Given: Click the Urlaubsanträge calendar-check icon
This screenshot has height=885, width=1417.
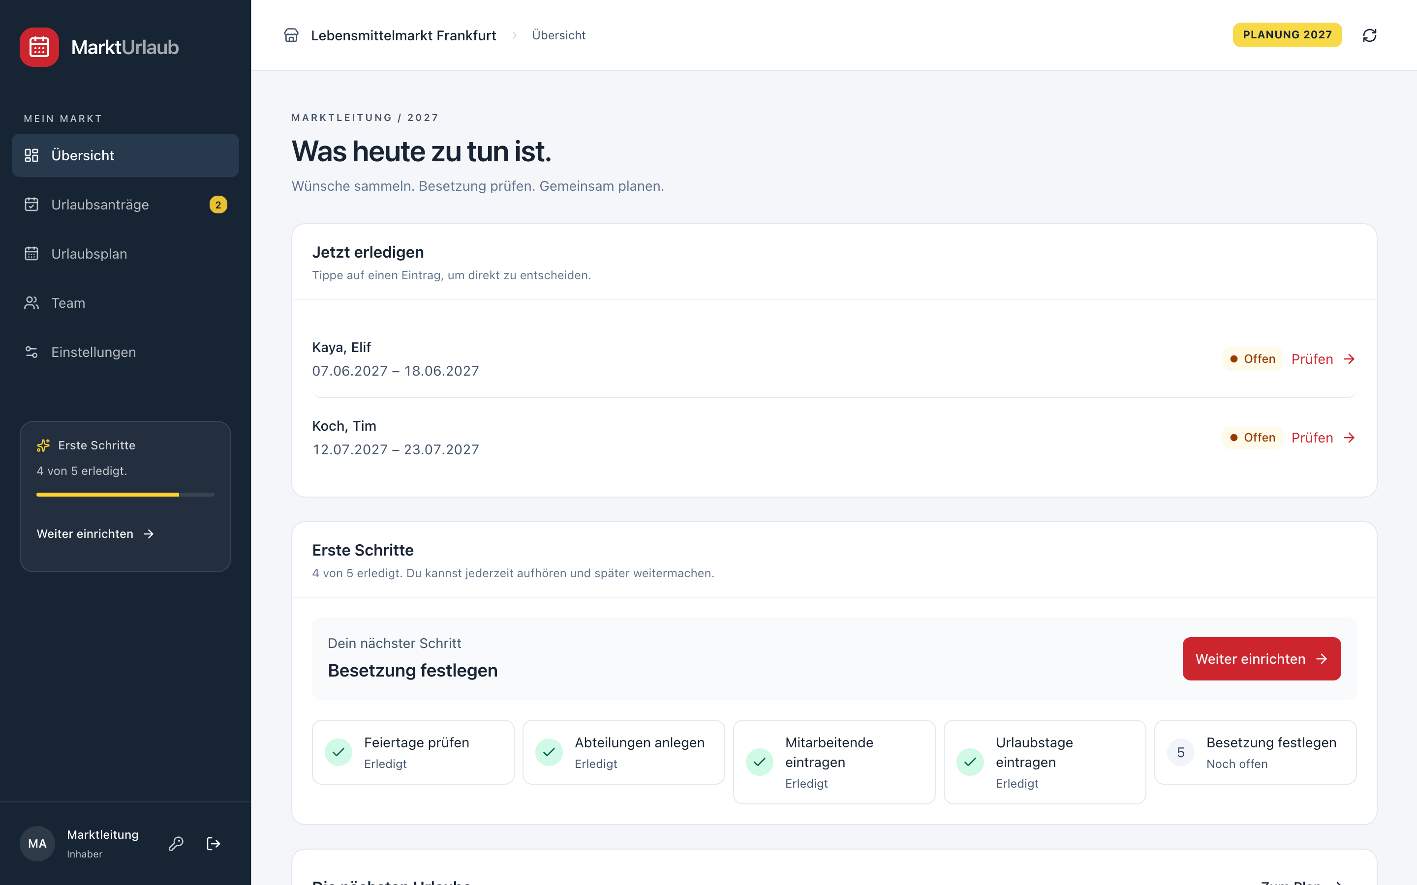Looking at the screenshot, I should [x=31, y=204].
